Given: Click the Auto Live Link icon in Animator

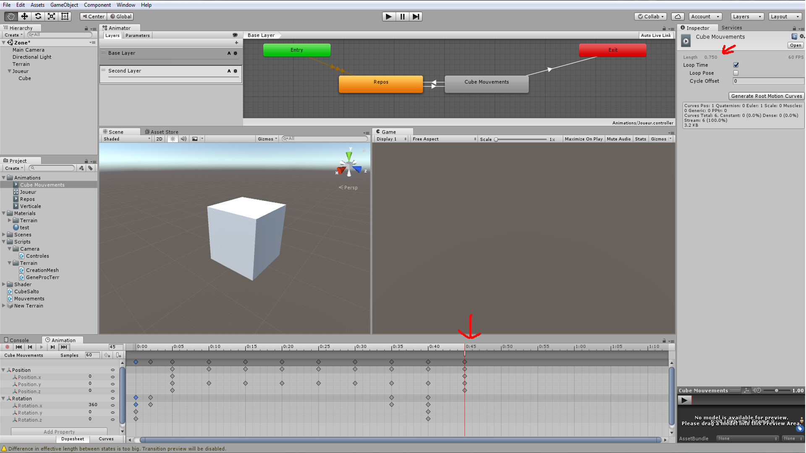Looking at the screenshot, I should [x=655, y=35].
